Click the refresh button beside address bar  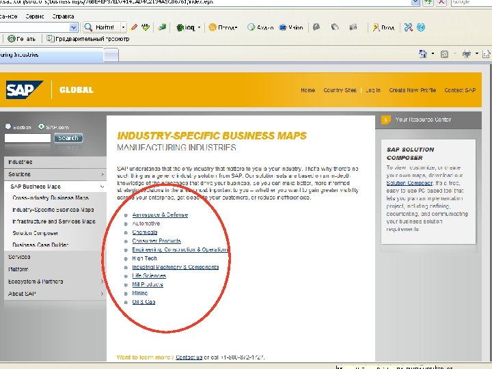point(428,2)
